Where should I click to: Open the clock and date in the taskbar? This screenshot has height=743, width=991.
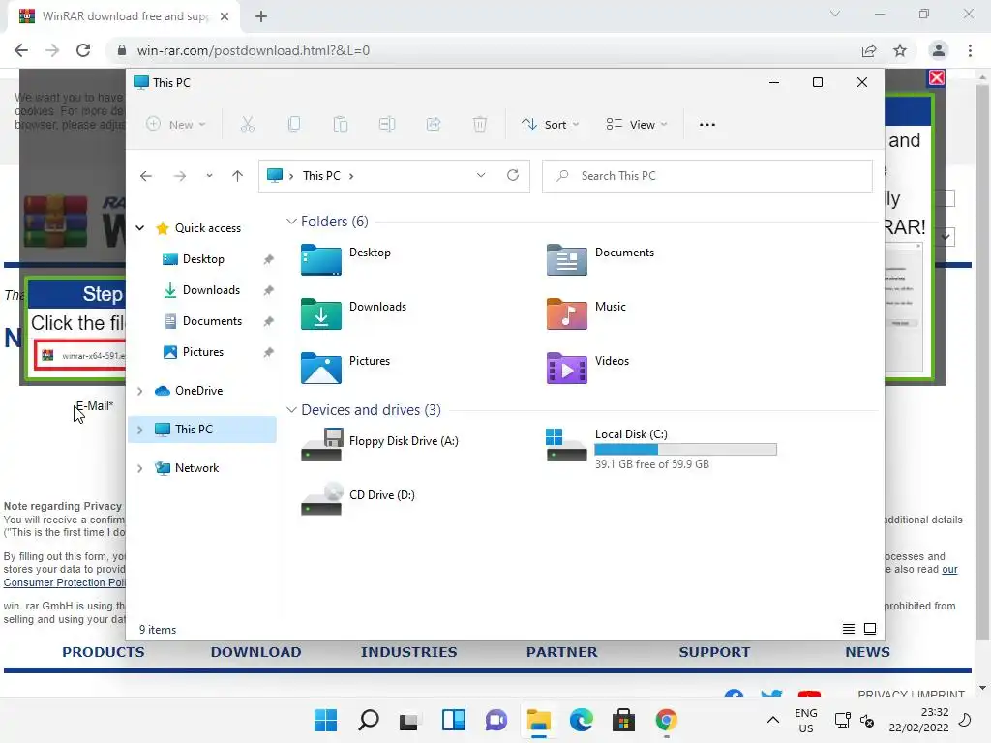coord(919,720)
